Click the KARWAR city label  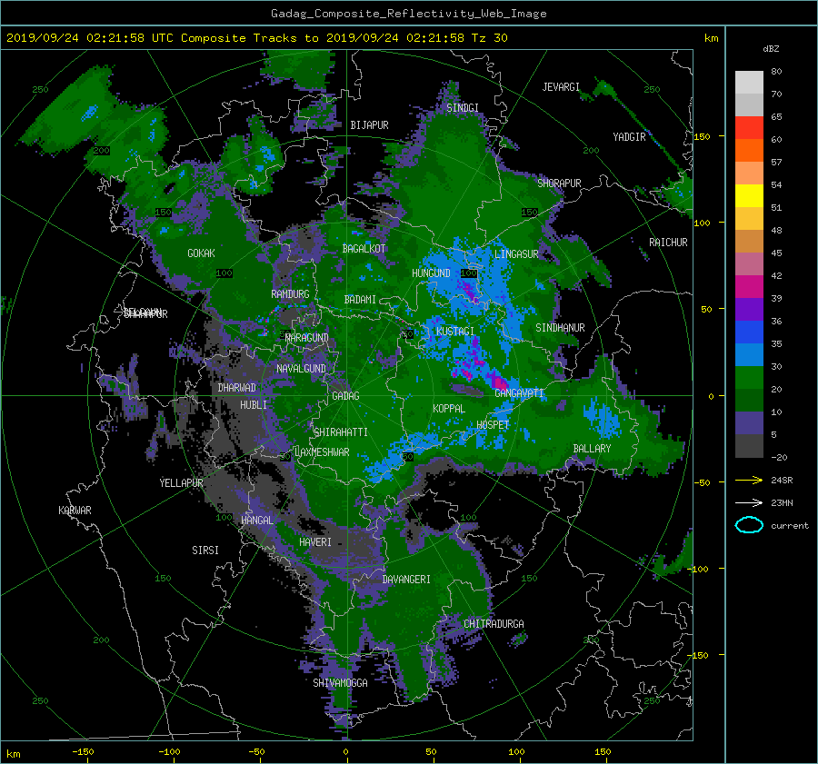[75, 510]
